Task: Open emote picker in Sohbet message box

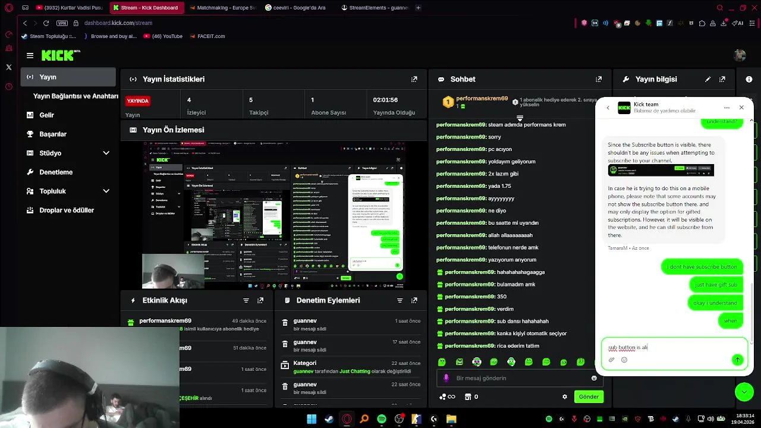Action: click(594, 378)
